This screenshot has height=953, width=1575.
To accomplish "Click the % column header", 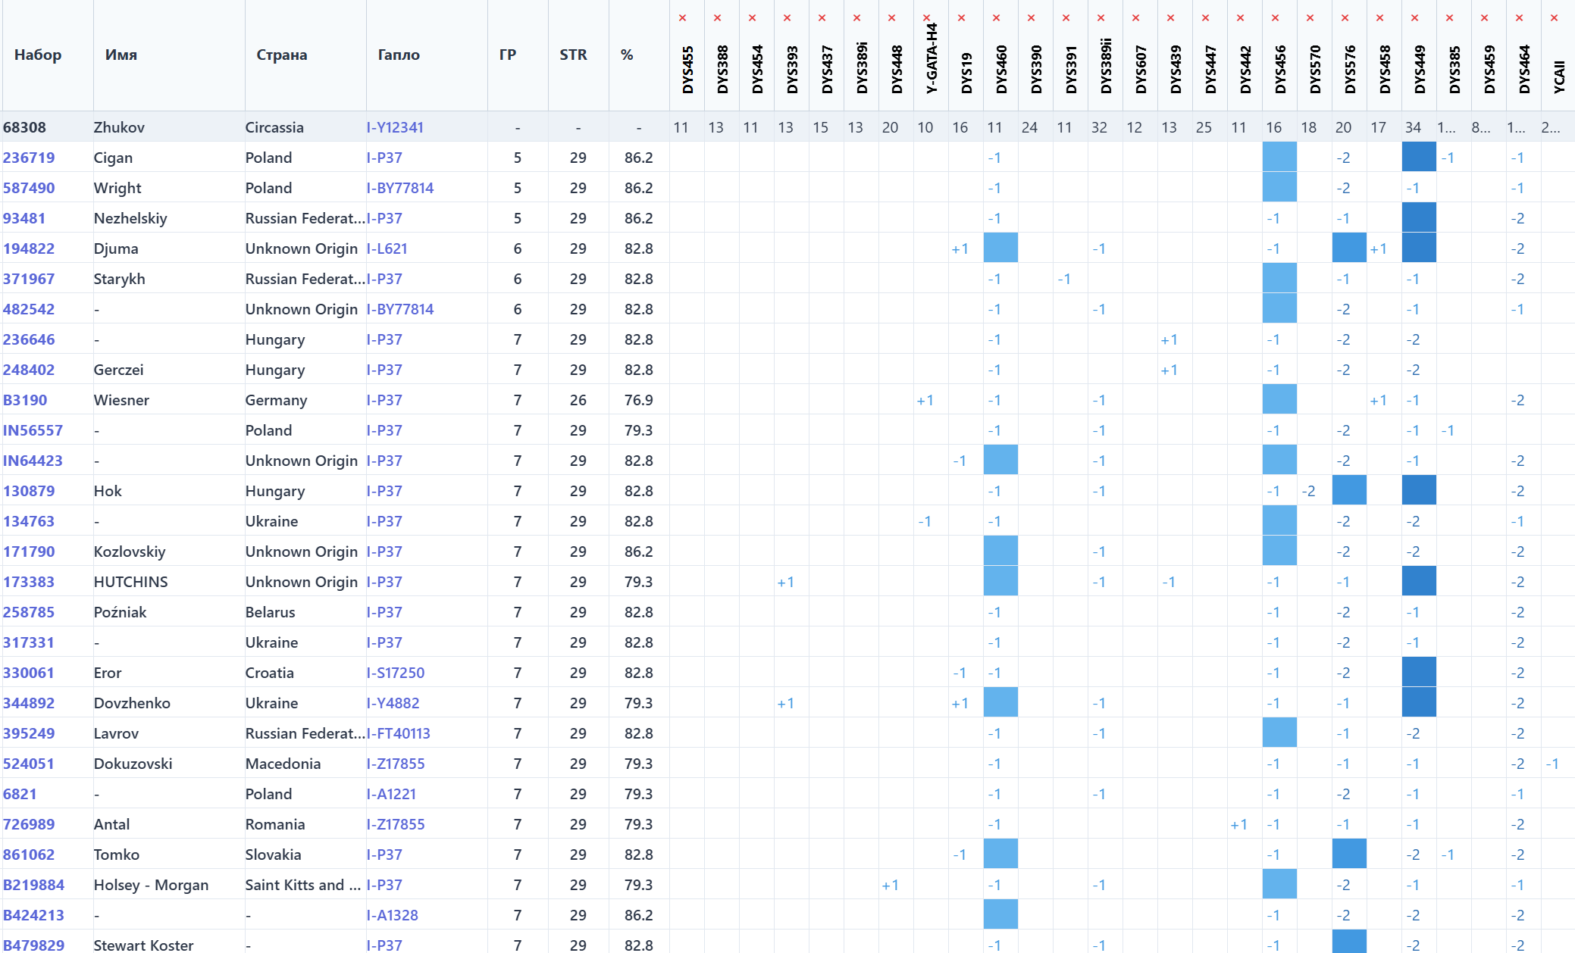I will tap(626, 55).
